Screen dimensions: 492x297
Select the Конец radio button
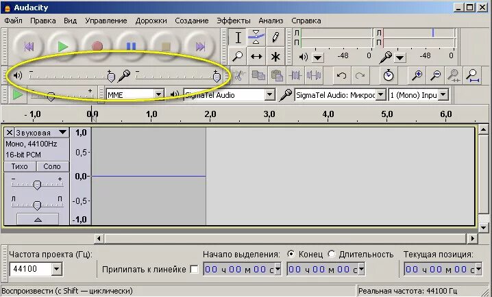291,254
